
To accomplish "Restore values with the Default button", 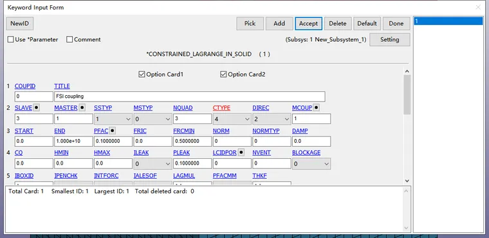I will pyautogui.click(x=367, y=23).
